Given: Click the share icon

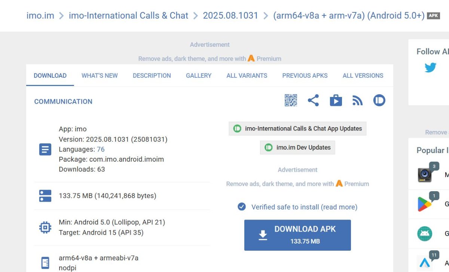Looking at the screenshot, I should pyautogui.click(x=313, y=100).
